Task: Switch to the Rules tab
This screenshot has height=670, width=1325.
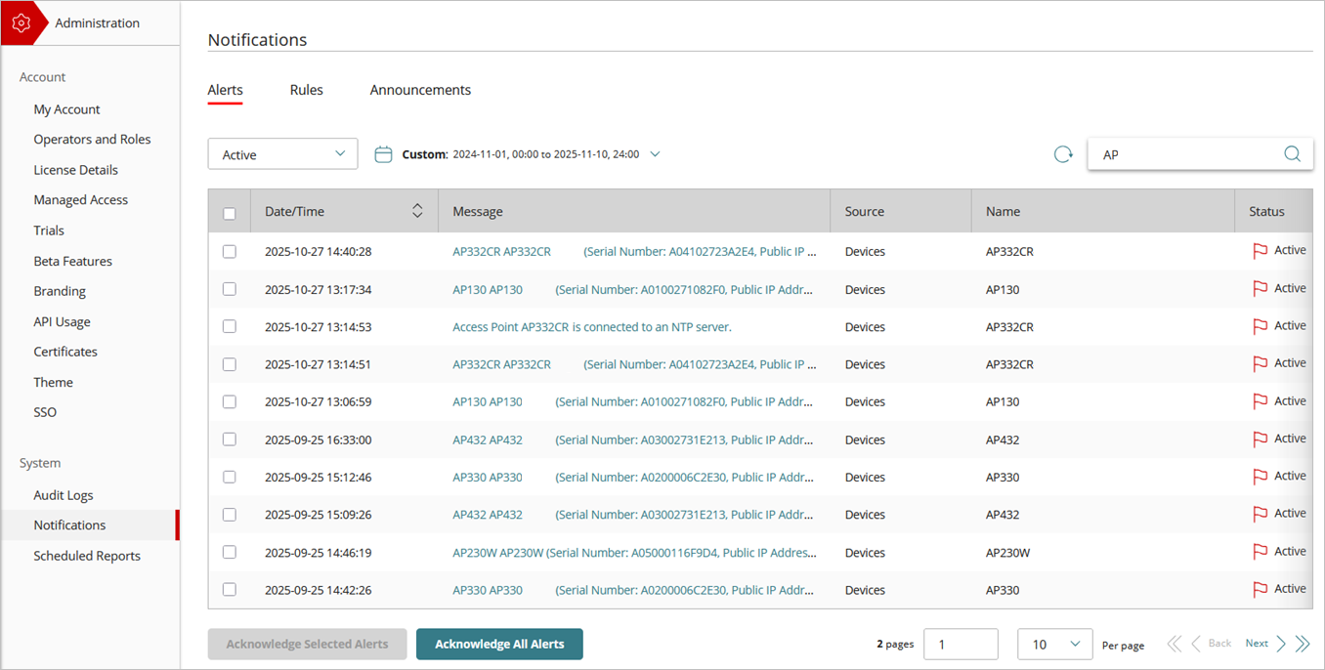Action: click(x=306, y=89)
